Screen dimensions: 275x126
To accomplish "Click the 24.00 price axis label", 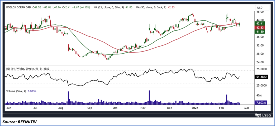I will [x=260, y=62].
